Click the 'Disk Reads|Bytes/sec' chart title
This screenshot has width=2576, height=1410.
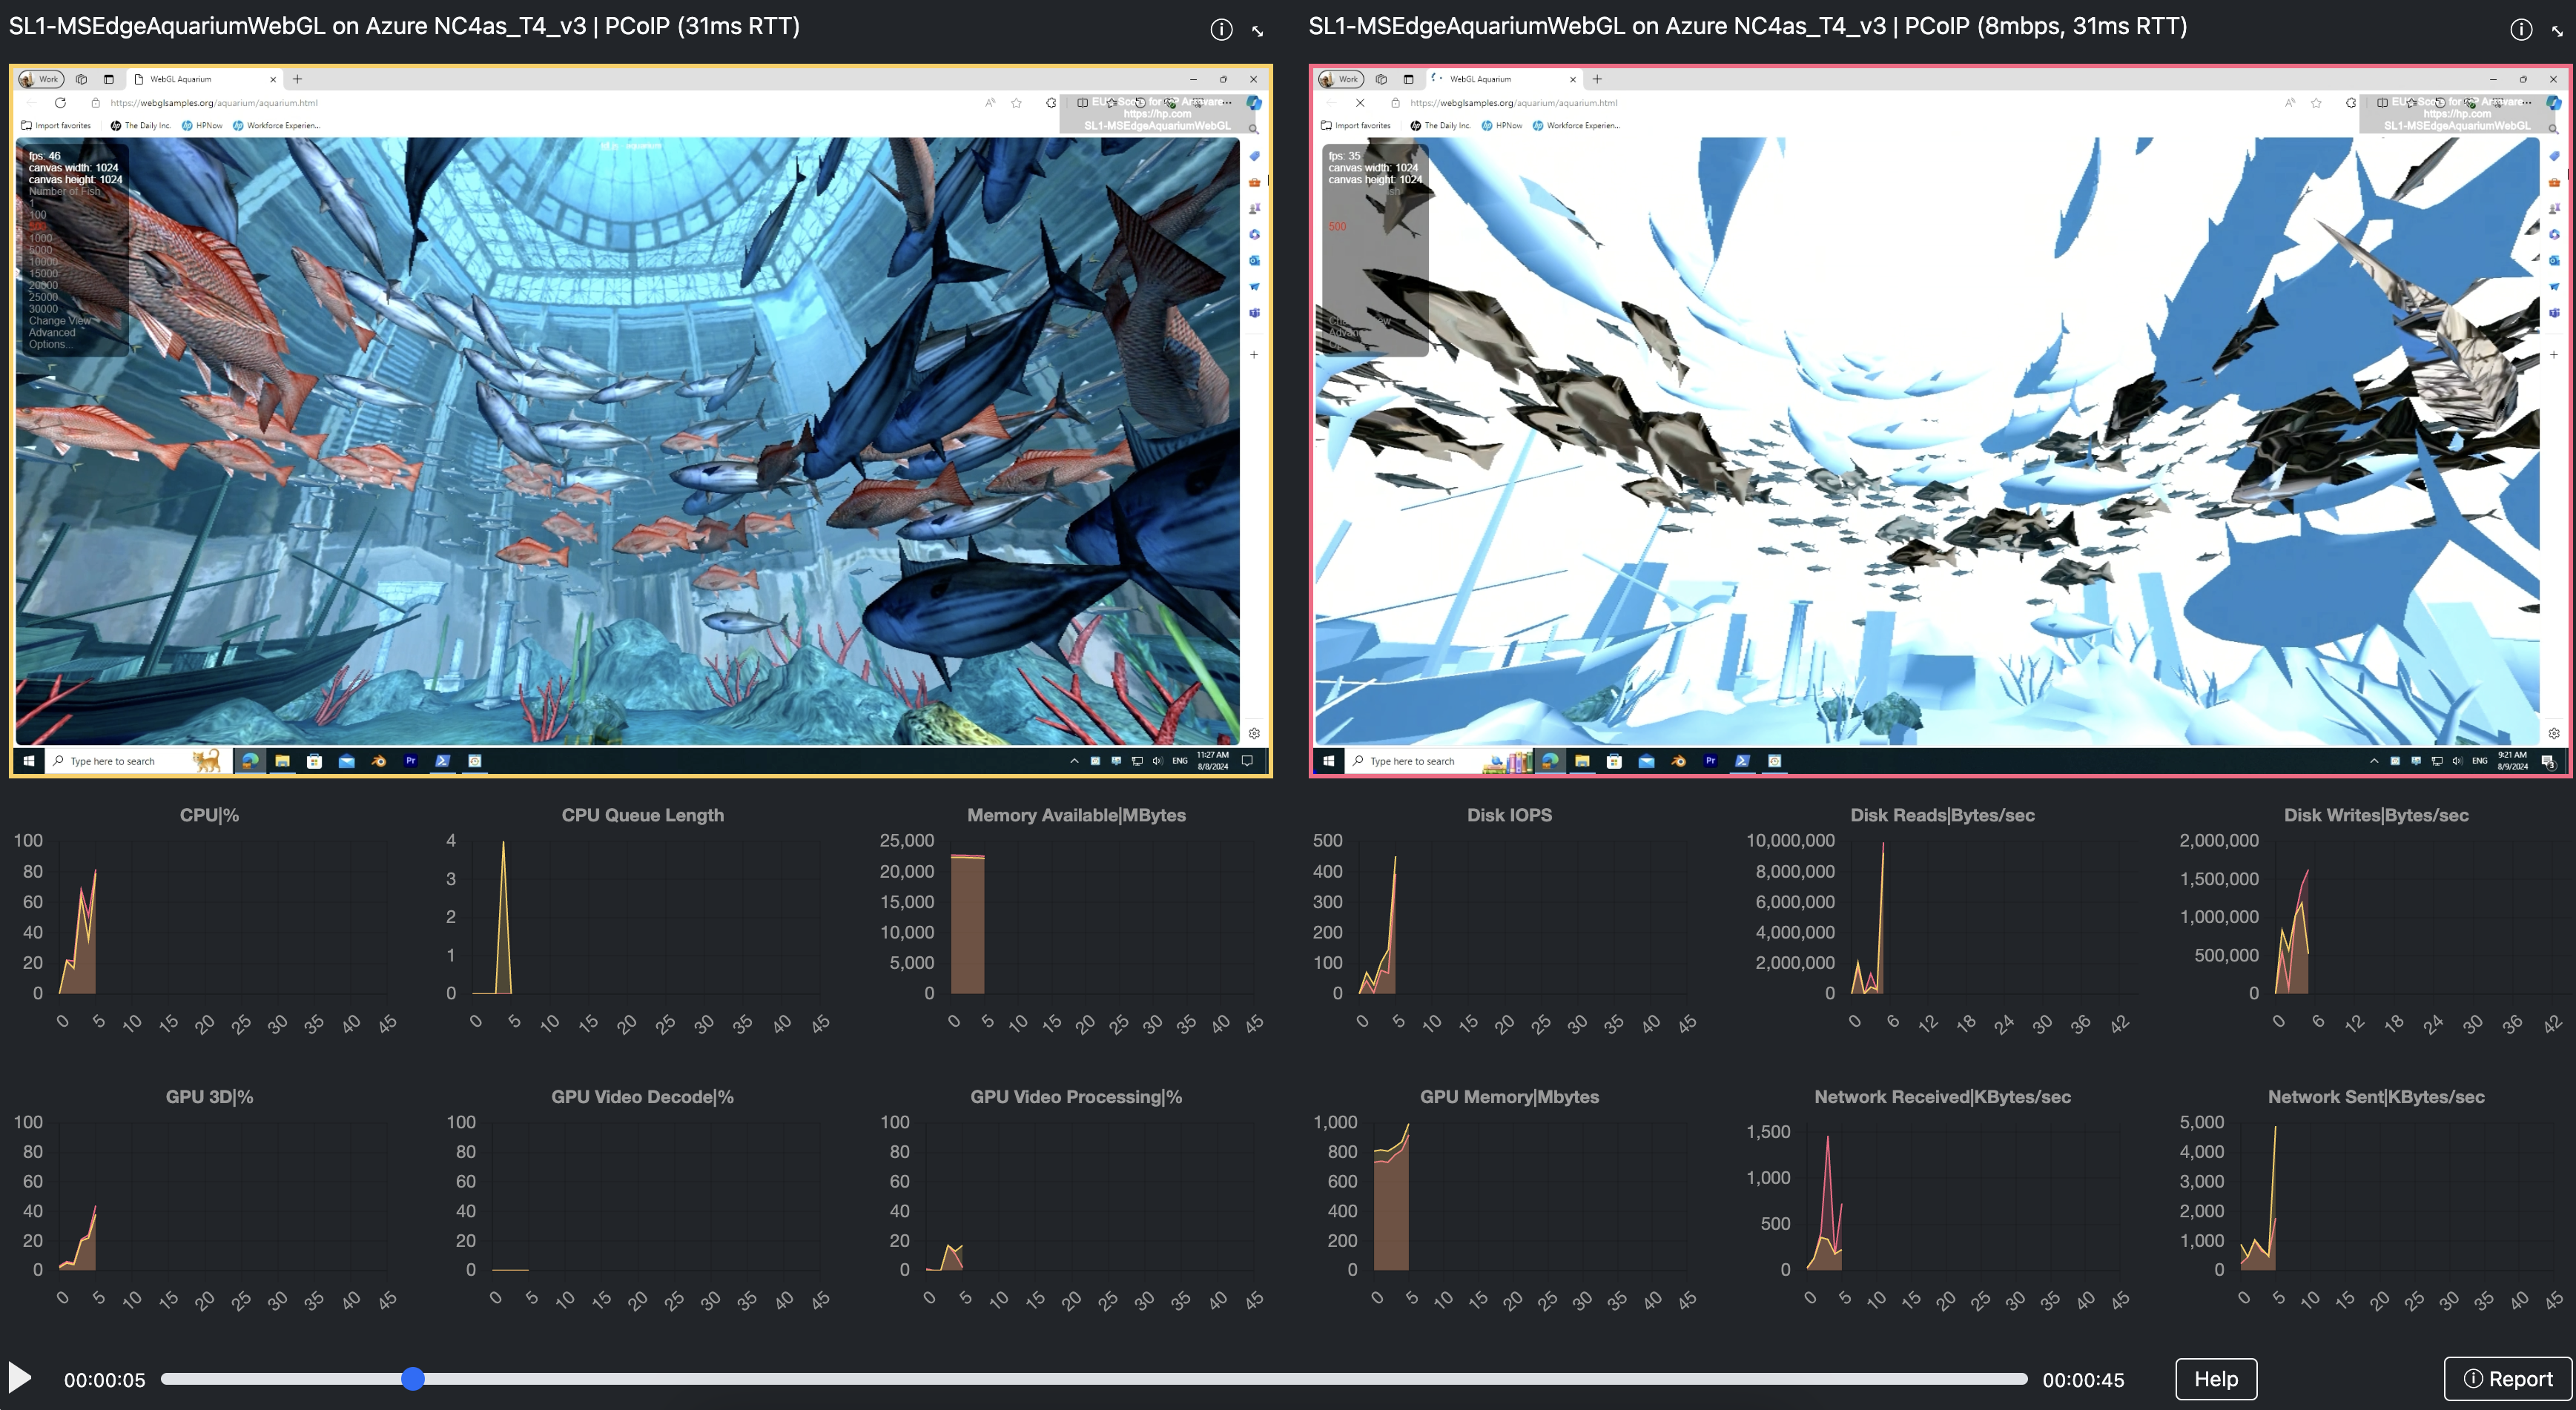(x=1942, y=815)
